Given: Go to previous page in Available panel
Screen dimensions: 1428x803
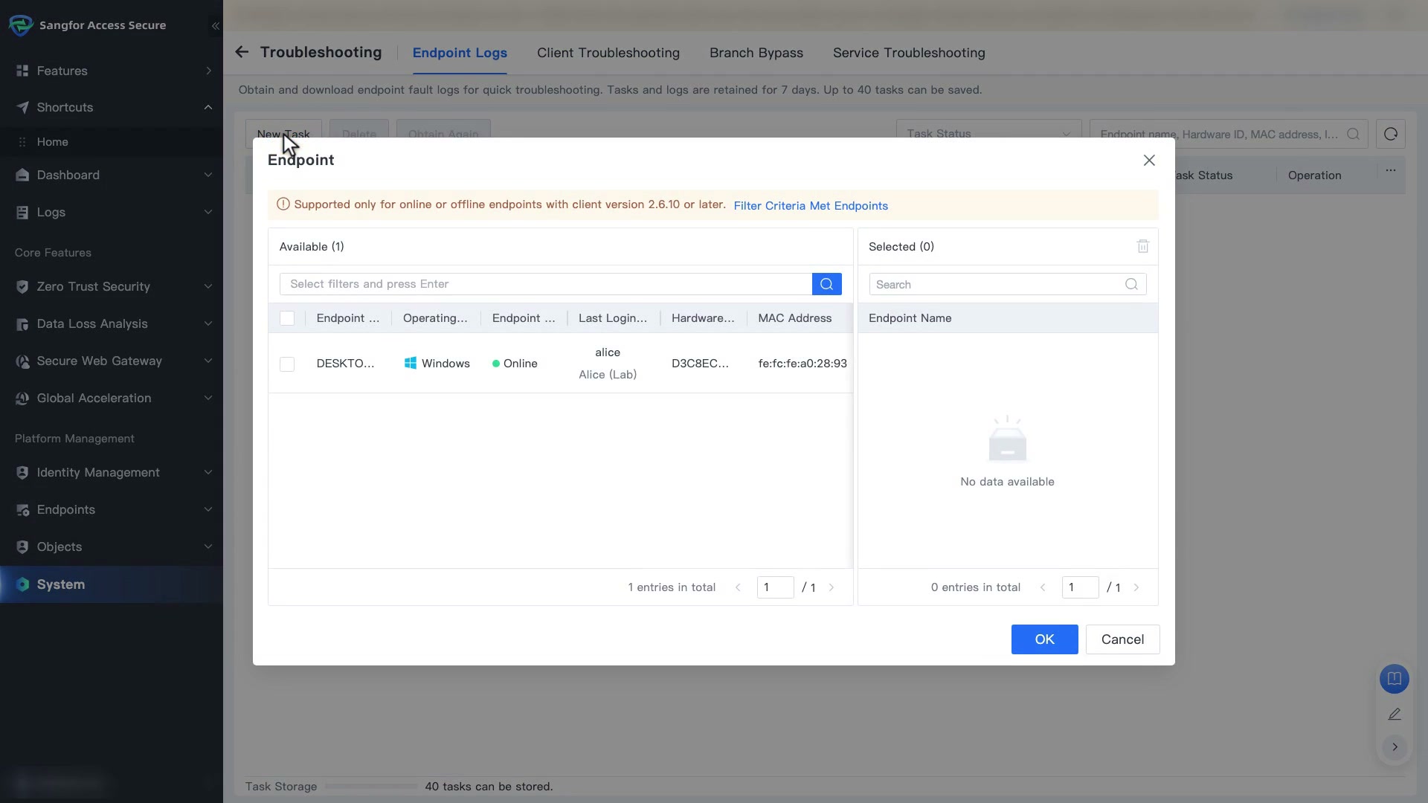Looking at the screenshot, I should (738, 587).
